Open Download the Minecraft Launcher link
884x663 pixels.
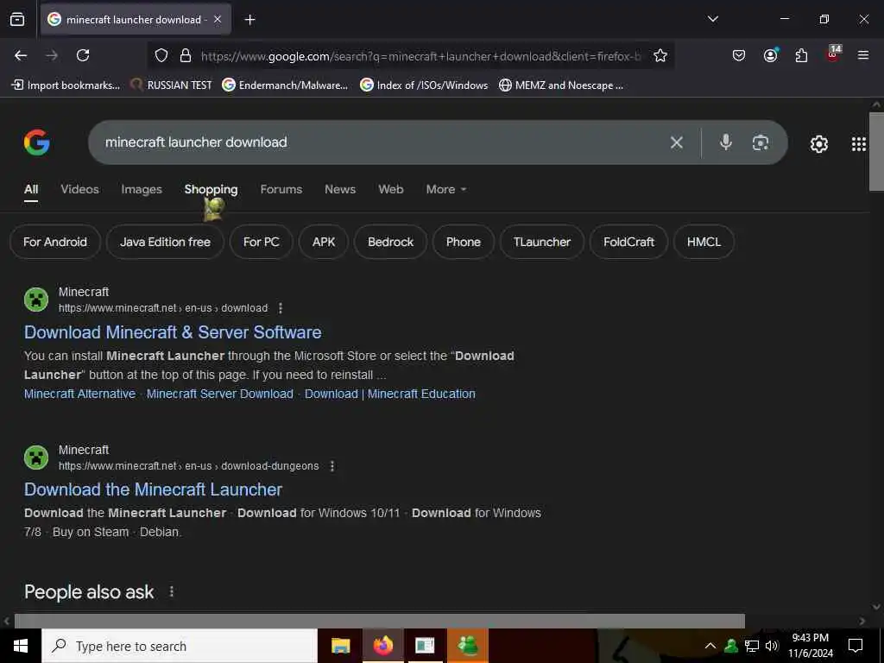point(153,489)
